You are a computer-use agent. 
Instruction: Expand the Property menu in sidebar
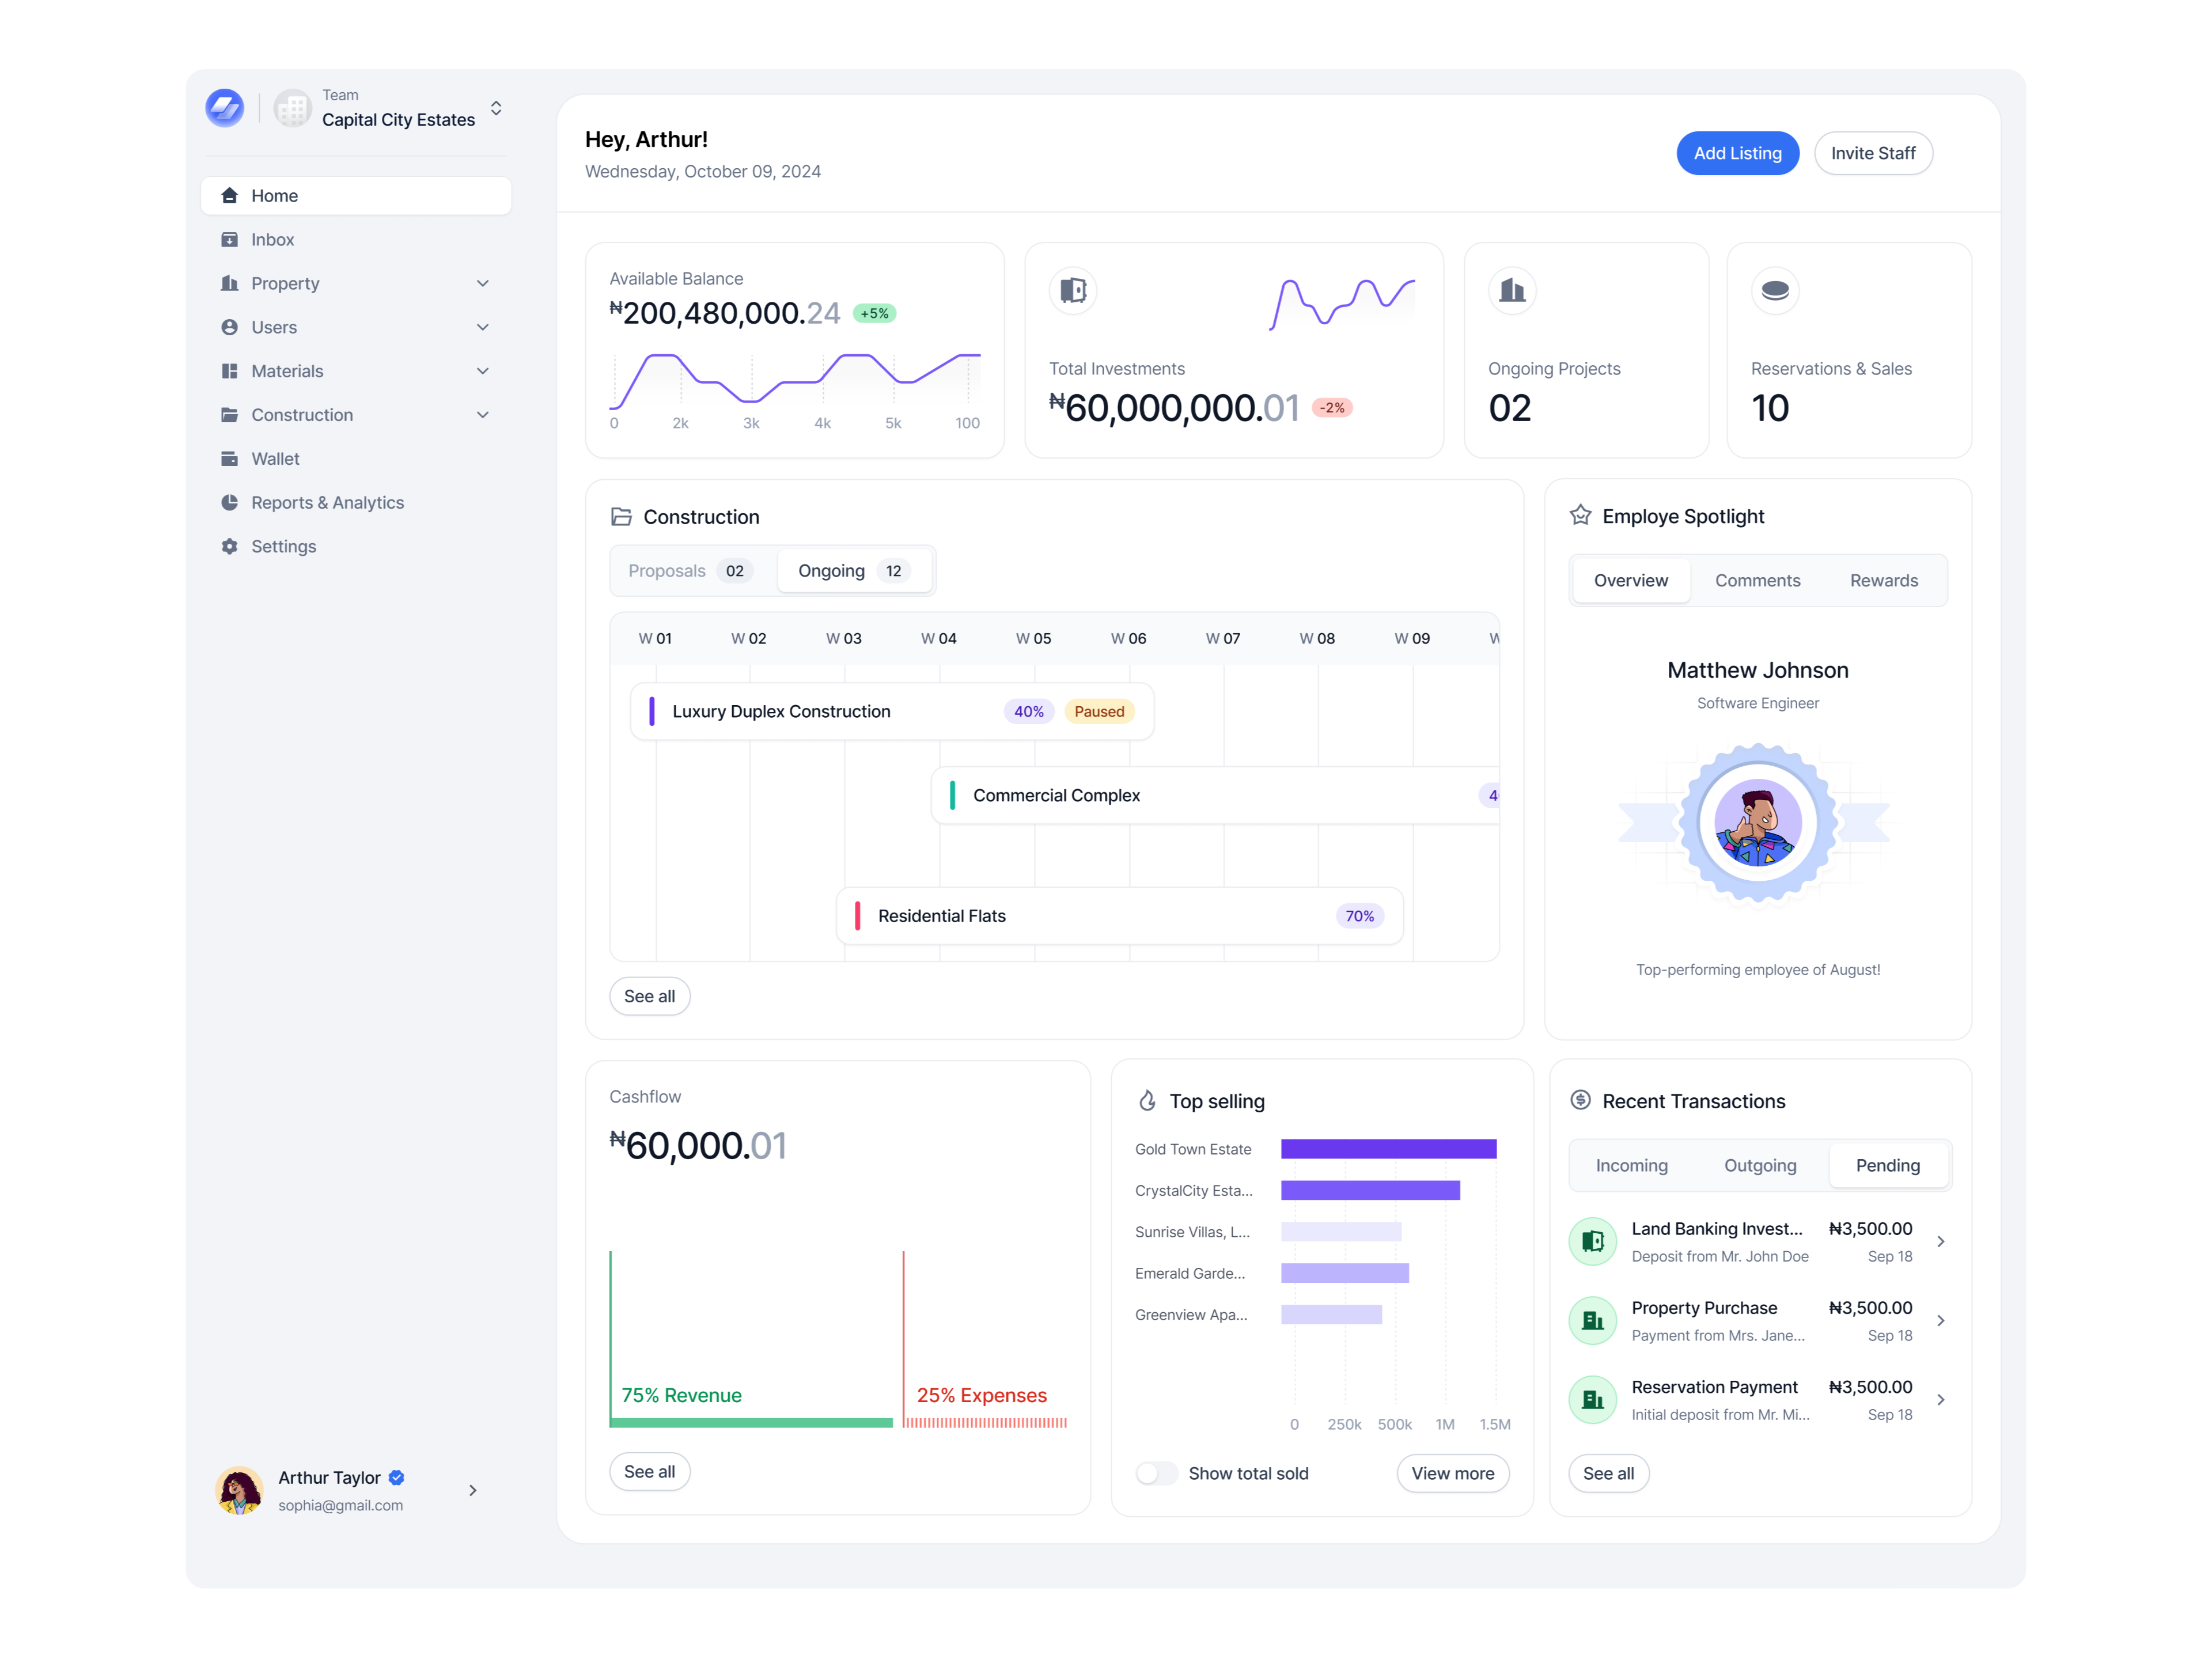pos(285,283)
